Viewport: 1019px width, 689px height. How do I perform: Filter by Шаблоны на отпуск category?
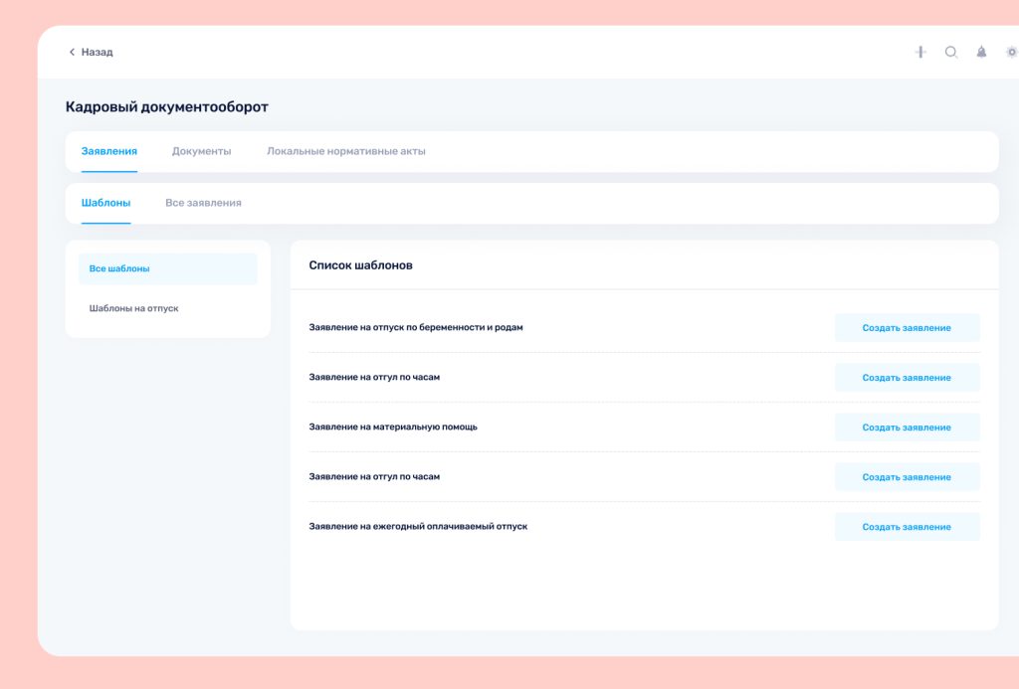click(x=134, y=308)
